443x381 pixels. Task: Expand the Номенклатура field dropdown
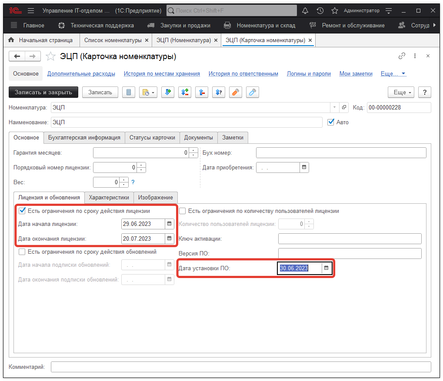[334, 107]
